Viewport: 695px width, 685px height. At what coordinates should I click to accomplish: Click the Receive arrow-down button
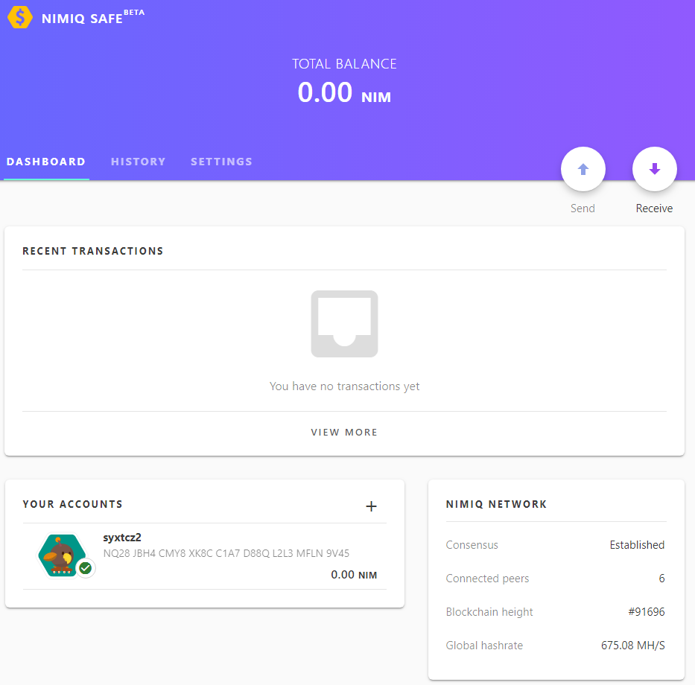654,169
